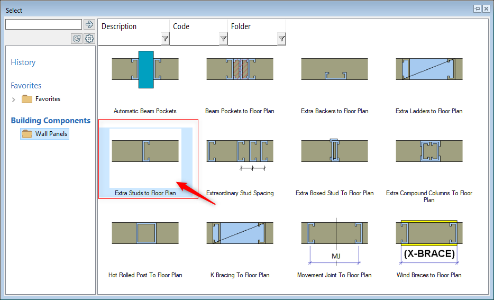Type in the search input field
The width and height of the screenshot is (494, 300).
(43, 24)
